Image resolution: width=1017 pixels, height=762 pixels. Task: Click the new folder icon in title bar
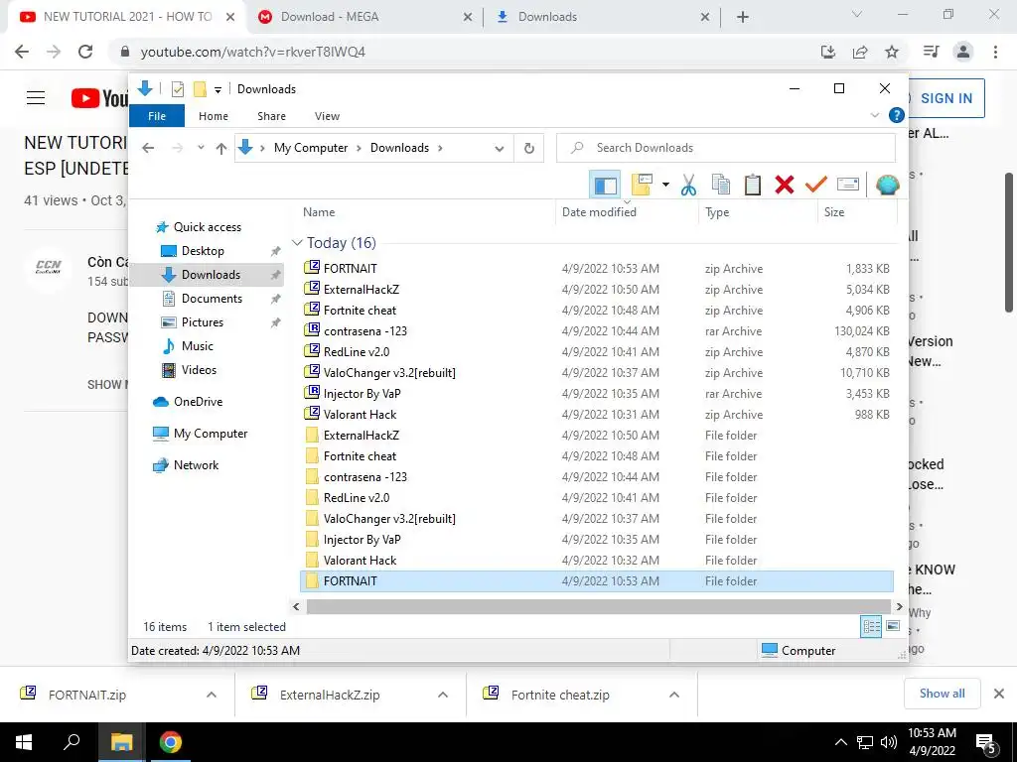[x=200, y=88]
